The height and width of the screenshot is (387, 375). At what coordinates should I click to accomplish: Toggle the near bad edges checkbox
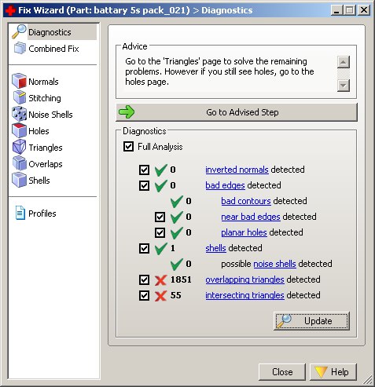tap(160, 217)
